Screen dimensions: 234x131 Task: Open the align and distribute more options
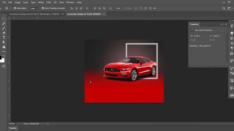[x=118, y=8]
